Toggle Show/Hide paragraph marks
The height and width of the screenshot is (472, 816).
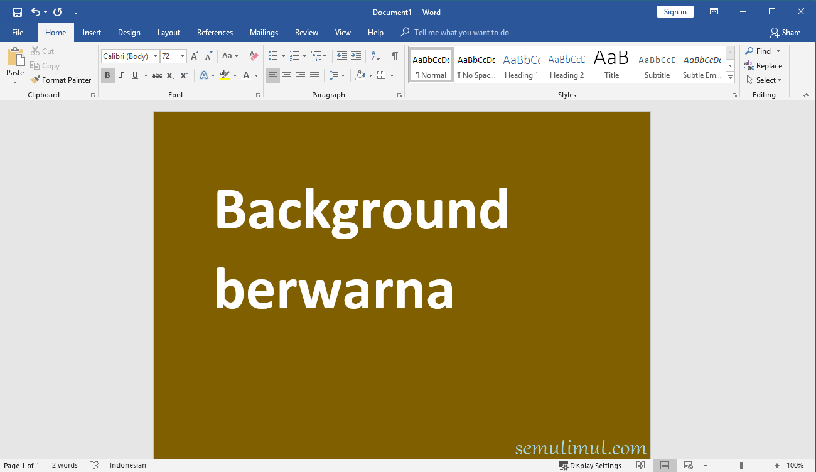click(x=394, y=56)
